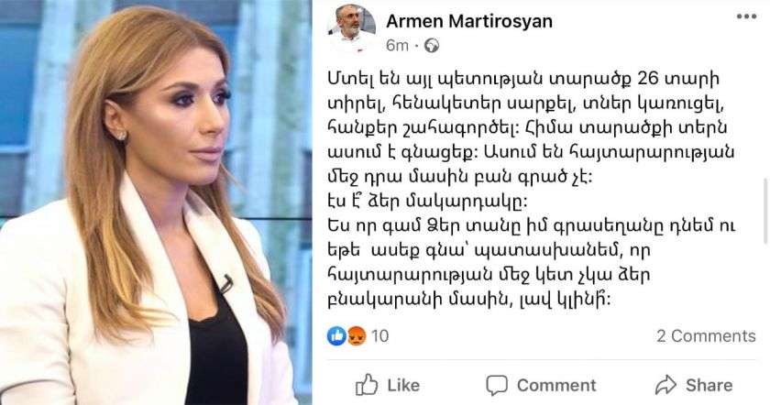
Task: Click the public globe privacy icon
Action: click(432, 46)
